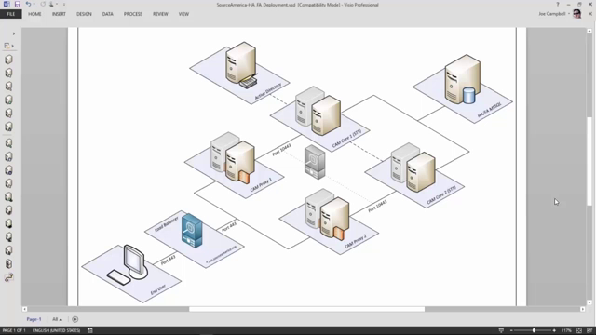The image size is (596, 335).
Task: Click the presentation mode icon in status bar
Action: 501,330
